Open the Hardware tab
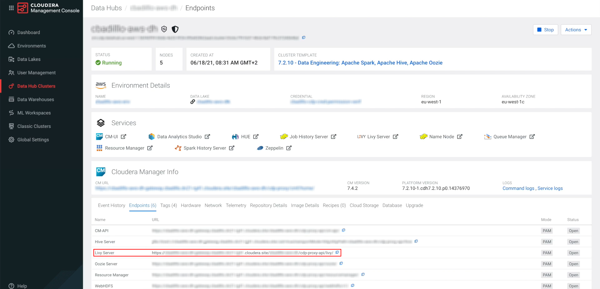This screenshot has width=600, height=289. click(191, 205)
